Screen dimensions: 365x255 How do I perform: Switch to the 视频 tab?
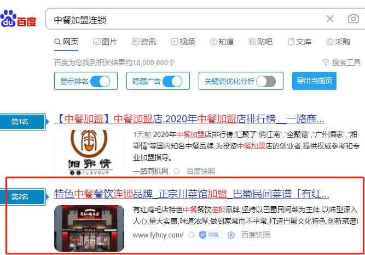click(183, 42)
